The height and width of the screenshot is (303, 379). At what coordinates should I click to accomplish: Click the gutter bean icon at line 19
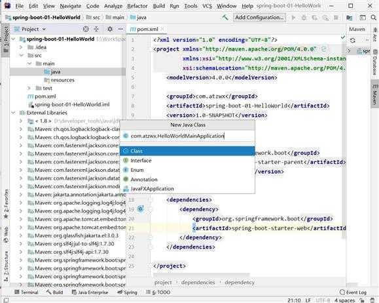click(x=141, y=209)
